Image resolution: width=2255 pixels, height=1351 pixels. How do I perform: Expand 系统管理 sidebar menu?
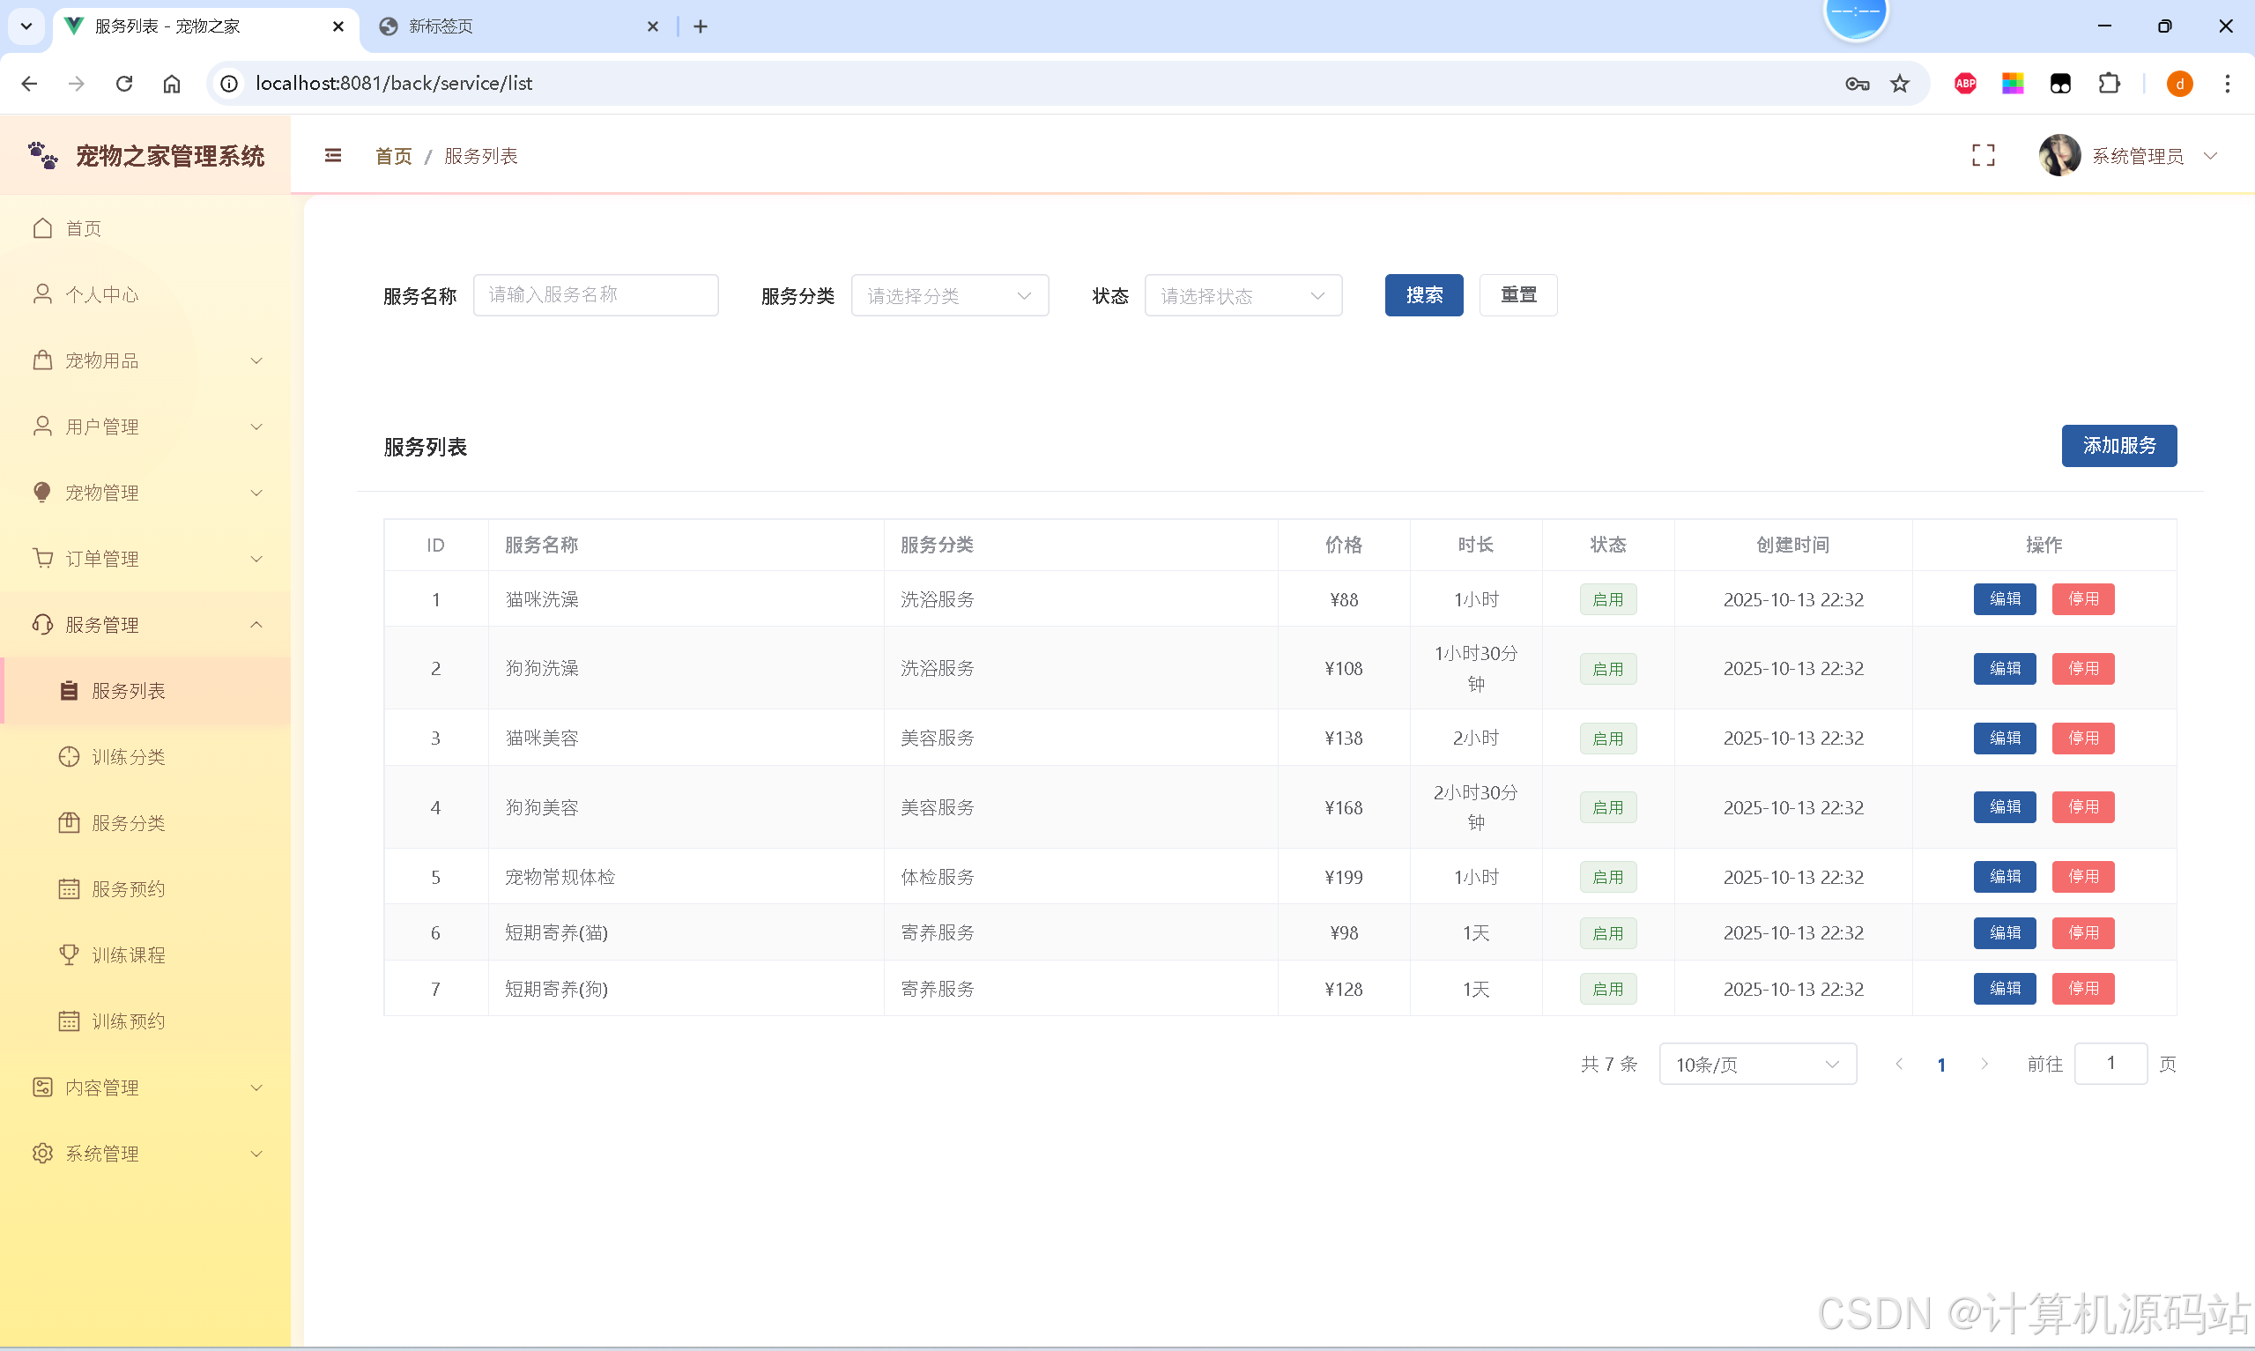[x=145, y=1154]
